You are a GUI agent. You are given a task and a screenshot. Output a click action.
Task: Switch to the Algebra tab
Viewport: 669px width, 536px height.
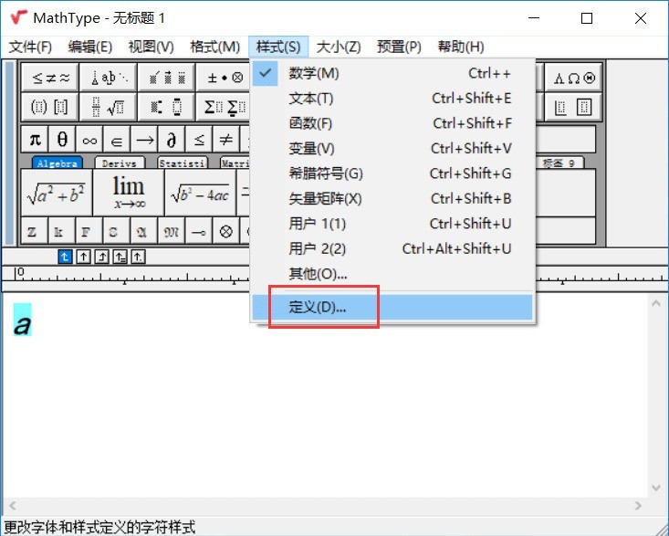coord(57,163)
